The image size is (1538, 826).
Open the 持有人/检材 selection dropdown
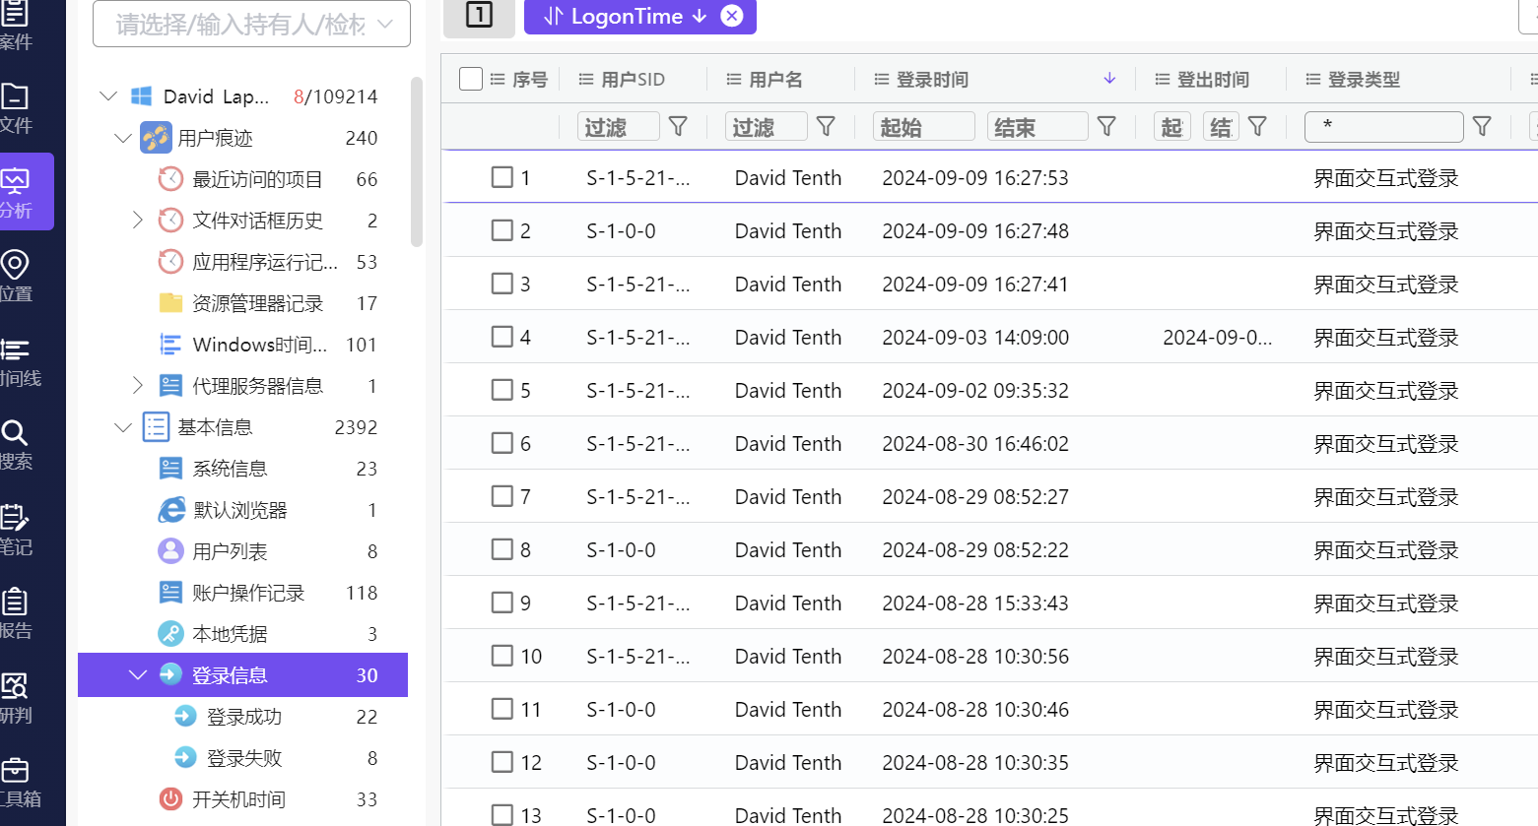(251, 24)
